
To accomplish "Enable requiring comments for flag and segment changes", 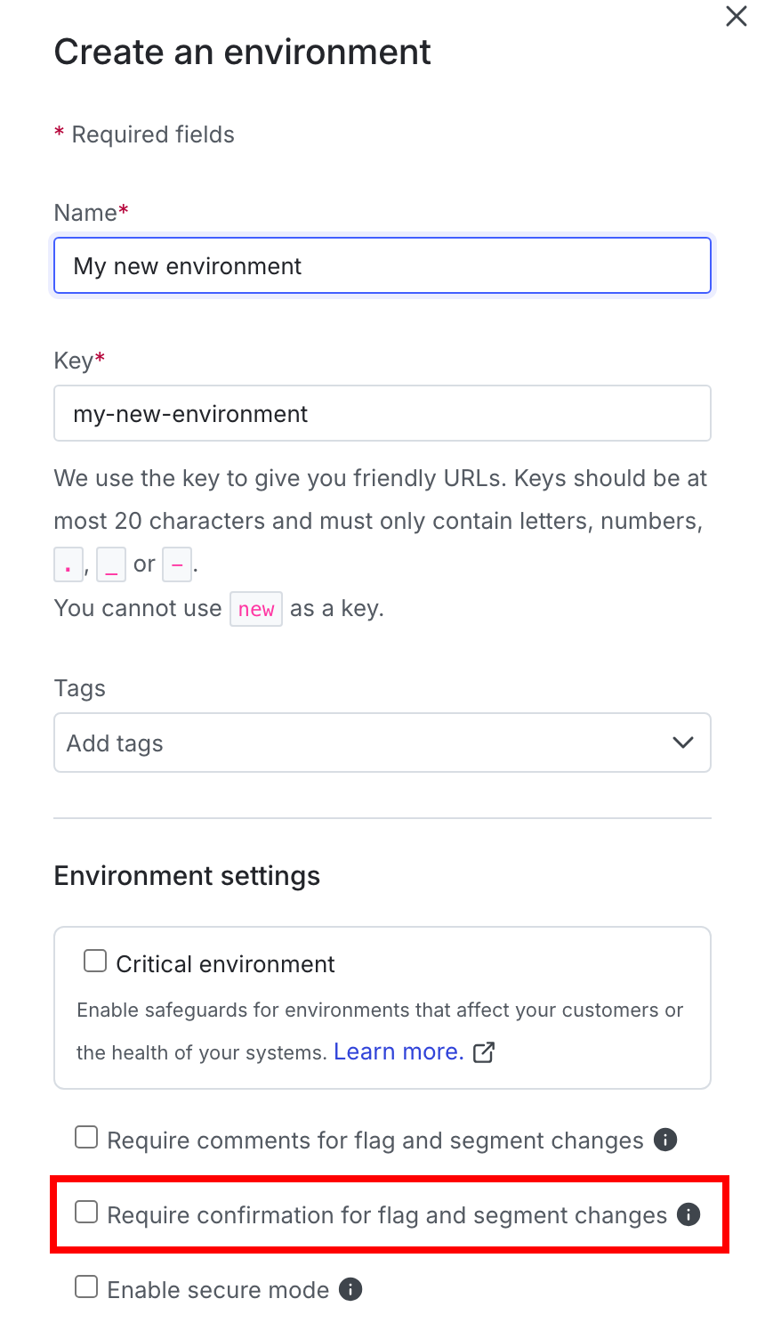I will coord(85,1137).
